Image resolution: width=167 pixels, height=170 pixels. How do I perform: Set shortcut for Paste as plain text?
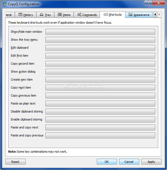point(100,103)
